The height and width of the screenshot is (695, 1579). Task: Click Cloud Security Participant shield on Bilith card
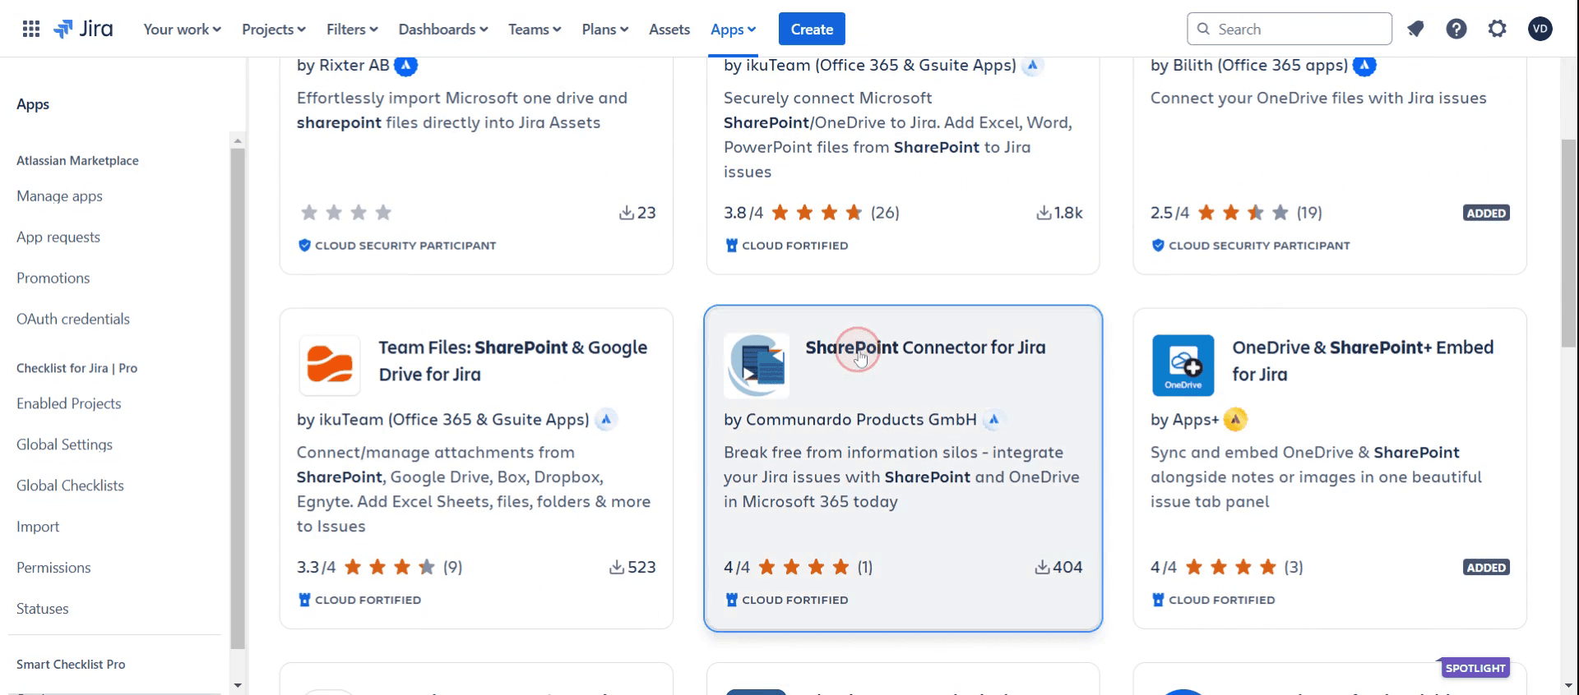[x=1158, y=245]
